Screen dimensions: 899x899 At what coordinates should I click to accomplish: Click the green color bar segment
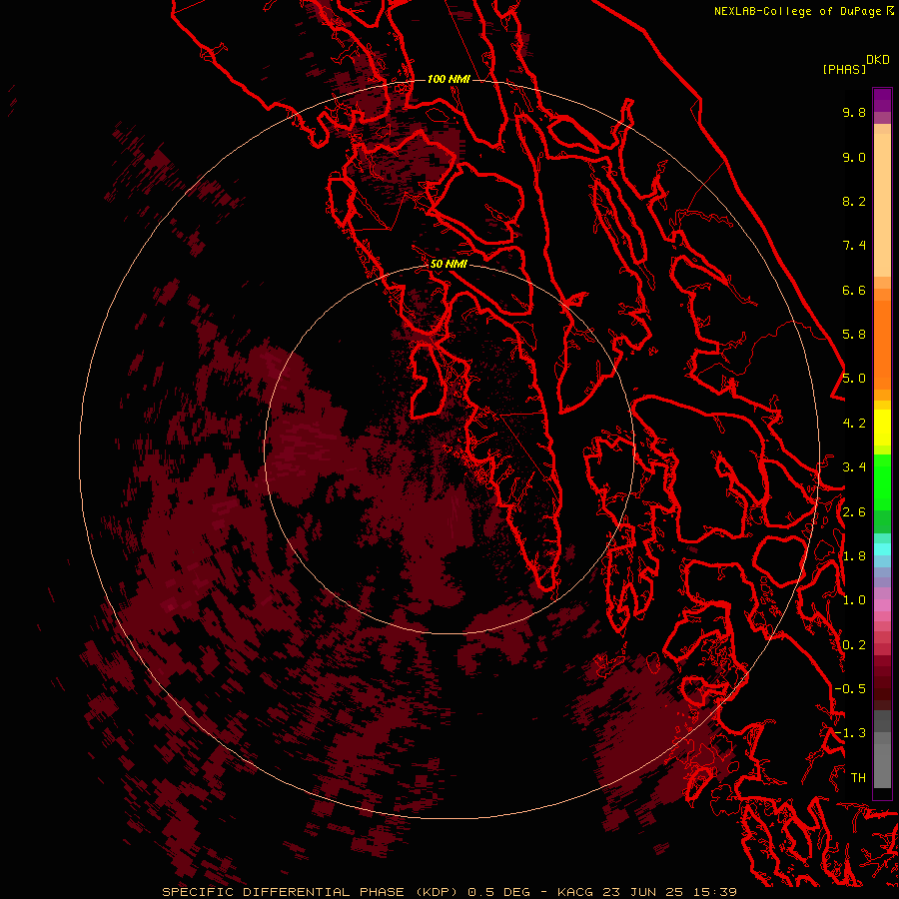tap(882, 482)
